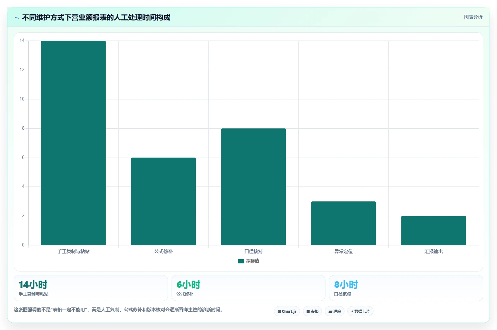Image resolution: width=497 pixels, height=330 pixels.
Task: Click the 0 tick on the y-axis
Action: click(x=23, y=245)
